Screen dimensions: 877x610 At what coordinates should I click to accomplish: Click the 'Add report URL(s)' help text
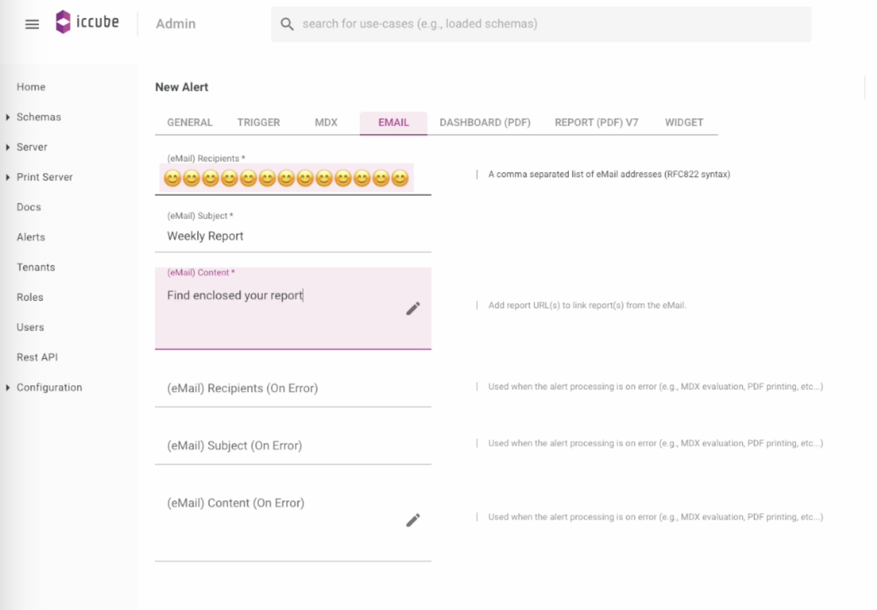tap(587, 306)
